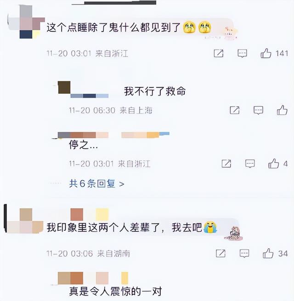Like the comment with 141 likes

tap(266, 53)
